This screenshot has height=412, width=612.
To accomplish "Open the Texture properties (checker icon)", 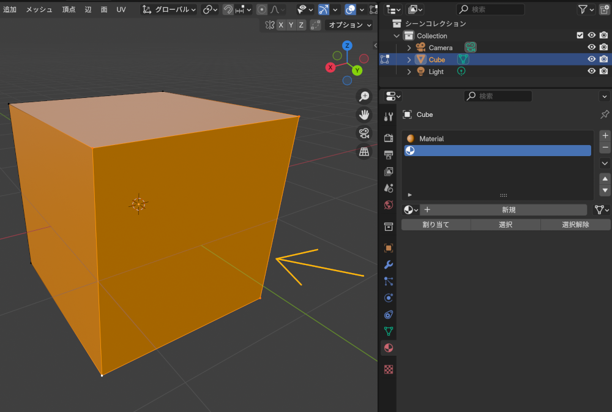I will 388,369.
